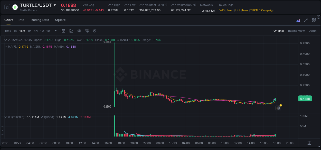Open the Turtle Price external link
Viewport: 321px width, 150px height.
(x=27, y=10)
